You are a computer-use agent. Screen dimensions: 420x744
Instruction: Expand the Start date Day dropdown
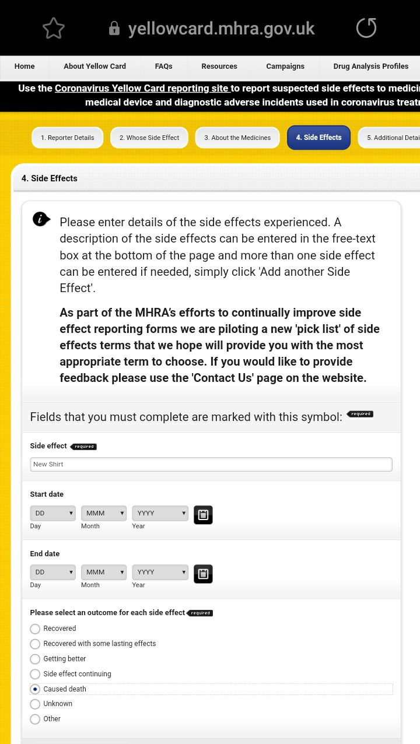coord(52,513)
